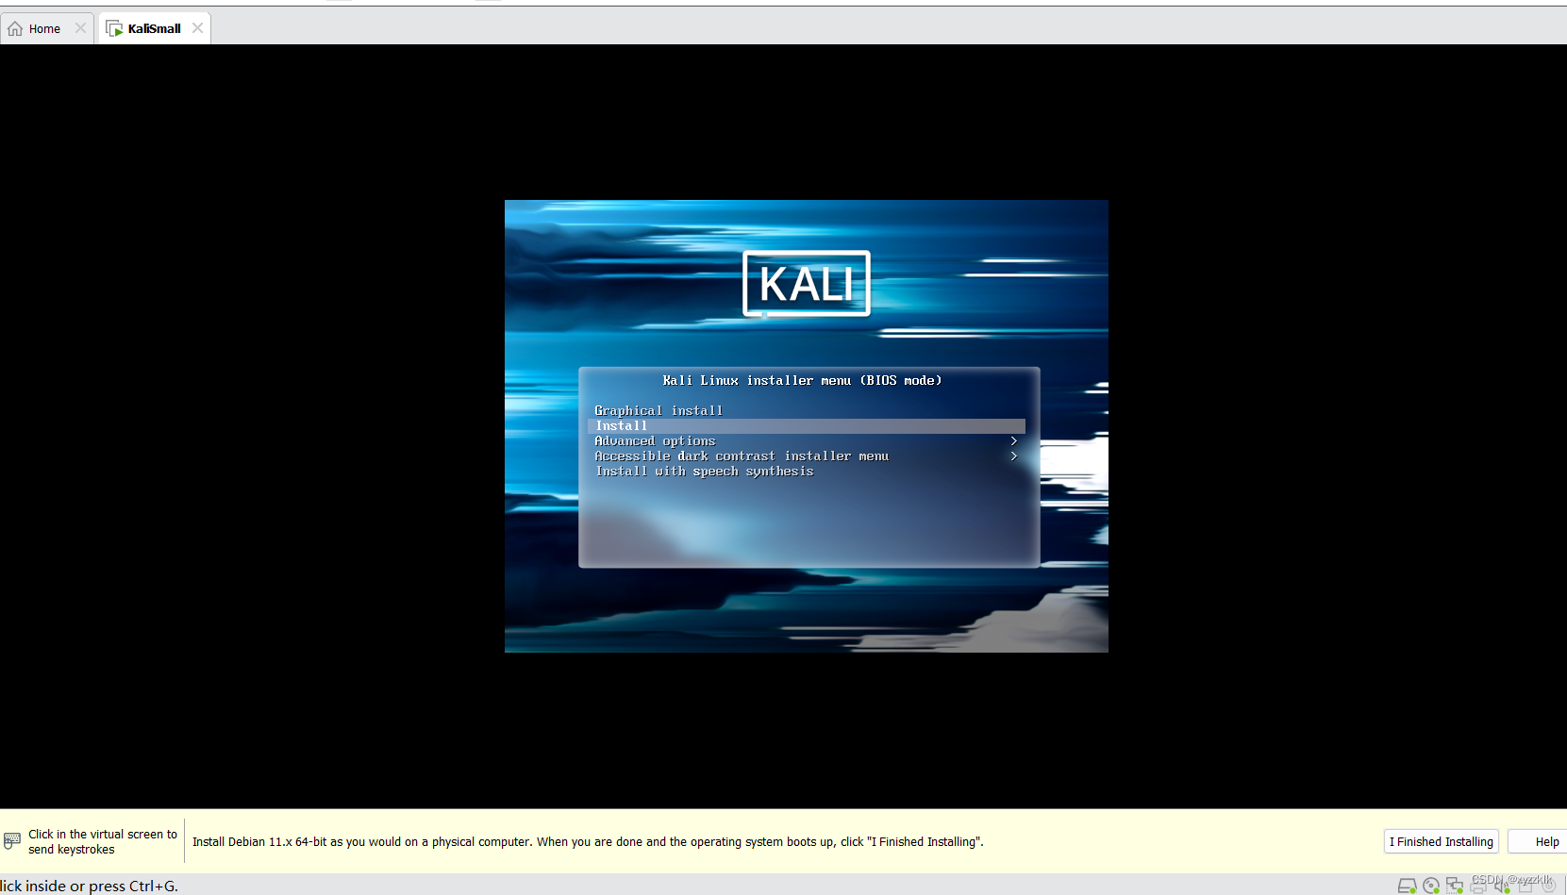Close the KaliSmall tab

[x=197, y=28]
